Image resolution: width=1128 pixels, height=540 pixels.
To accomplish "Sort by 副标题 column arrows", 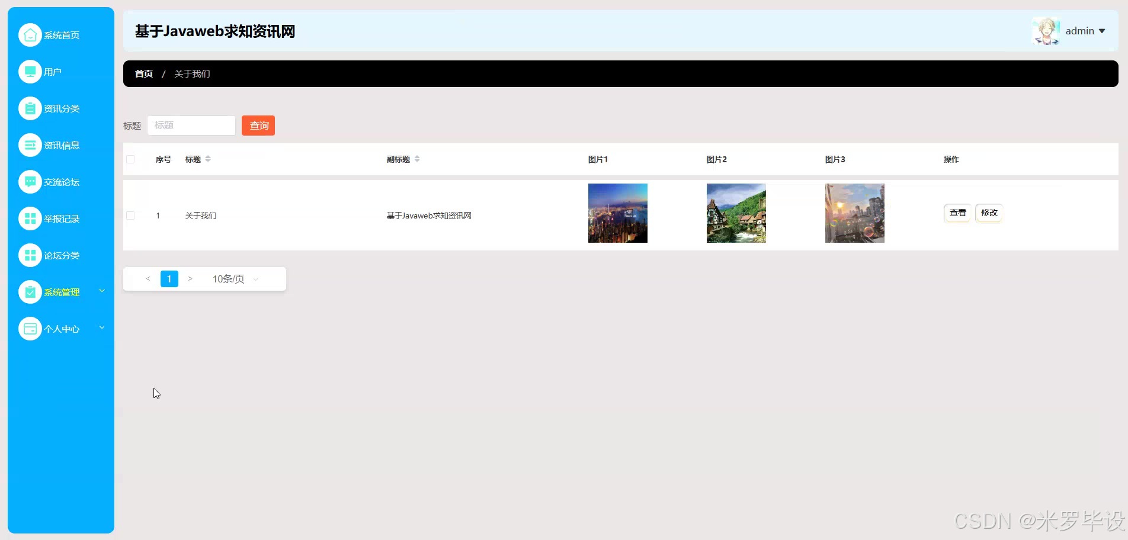I will pyautogui.click(x=417, y=159).
